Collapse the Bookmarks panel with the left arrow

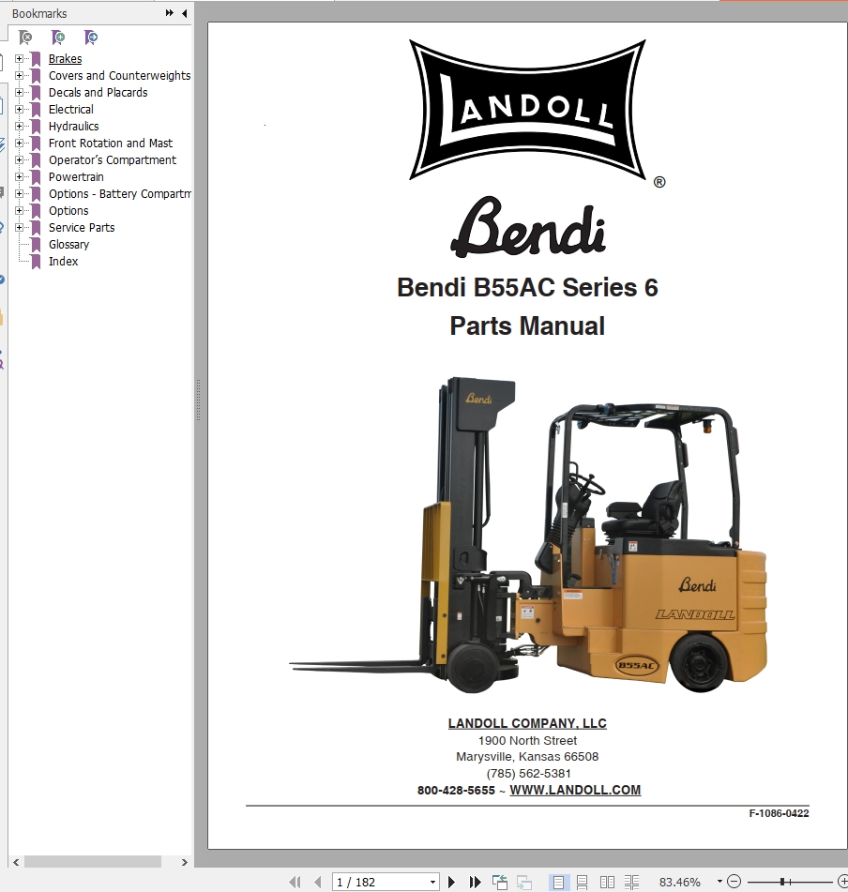click(x=184, y=13)
